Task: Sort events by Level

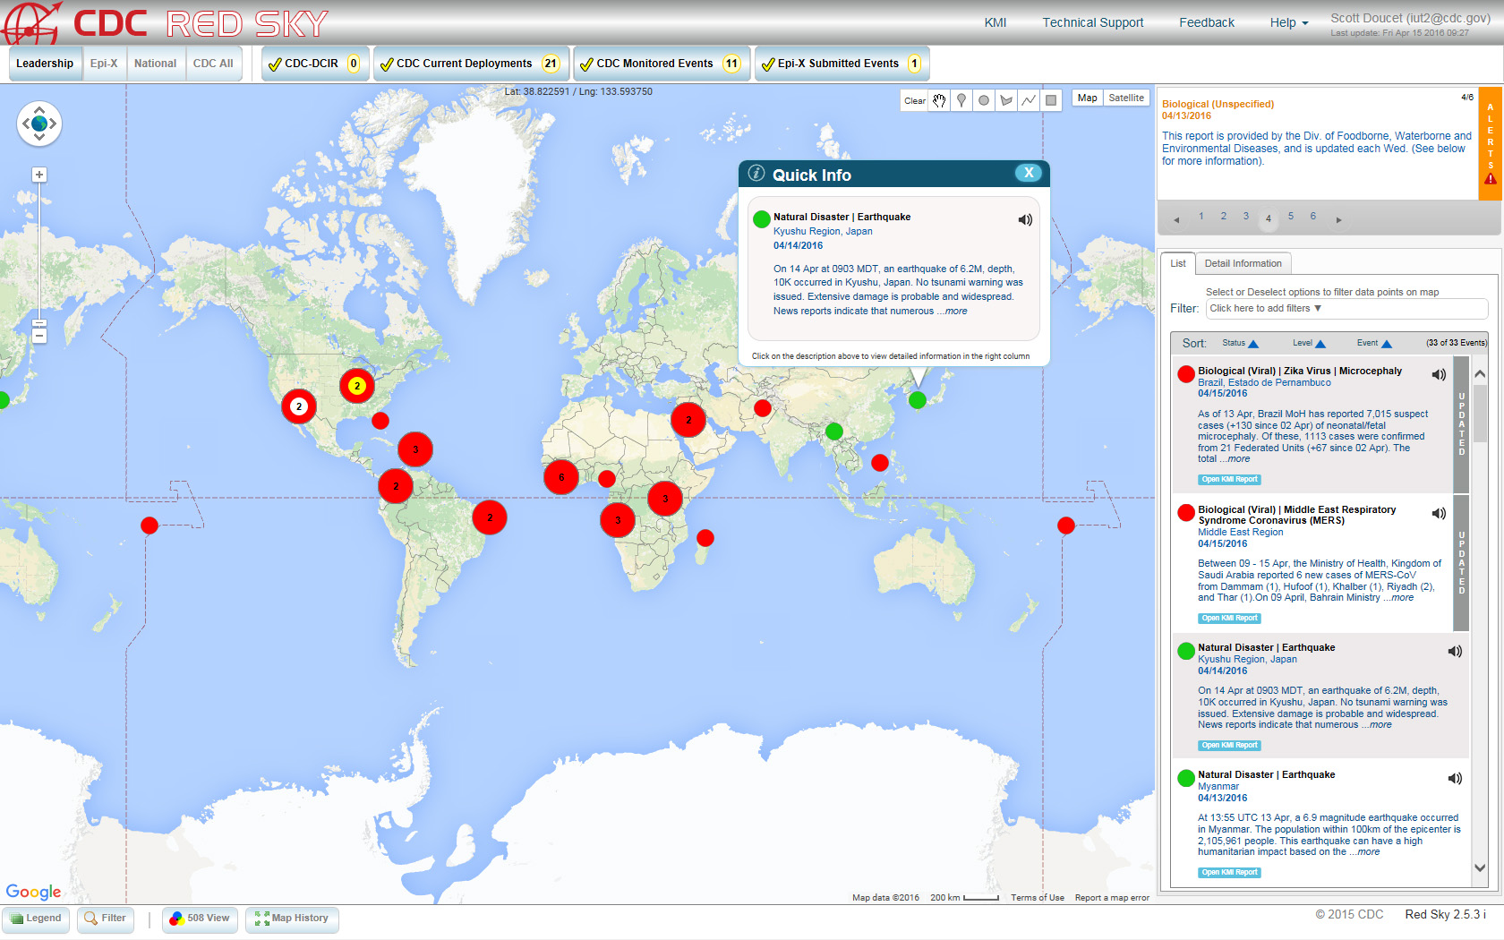Action: pos(1308,344)
